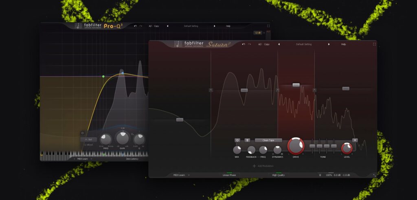Click the 0.0 dB input level value
Screen dimensions: 417x200
click(x=337, y=175)
